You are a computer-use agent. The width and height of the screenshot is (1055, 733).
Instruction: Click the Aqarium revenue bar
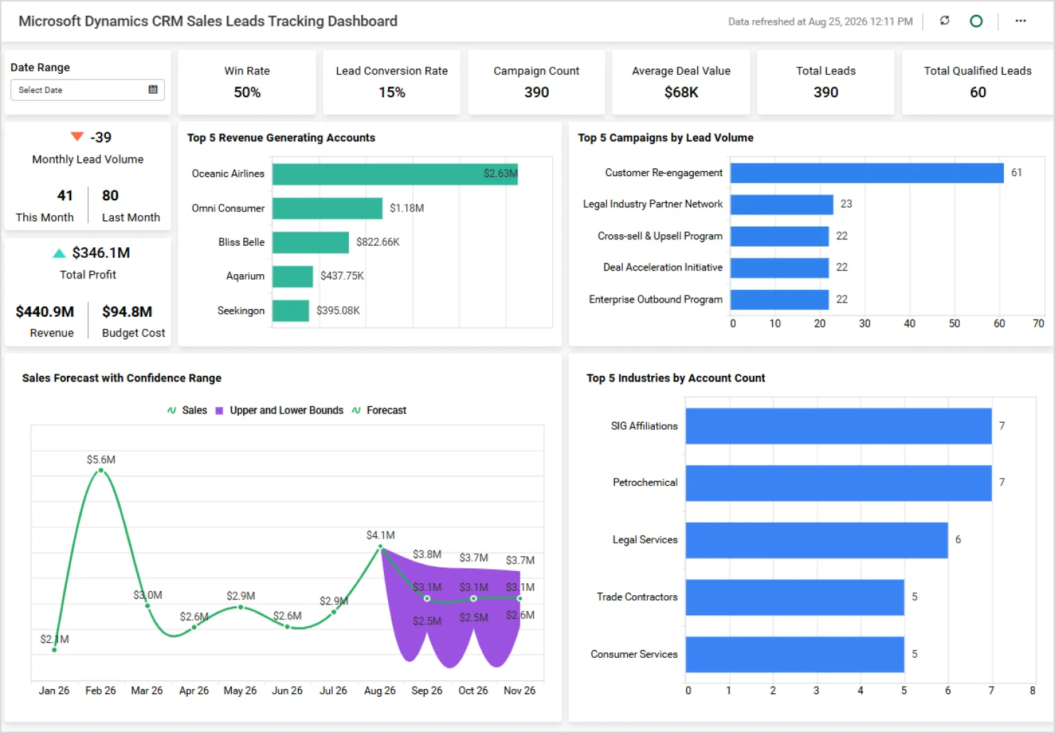pyautogui.click(x=292, y=276)
